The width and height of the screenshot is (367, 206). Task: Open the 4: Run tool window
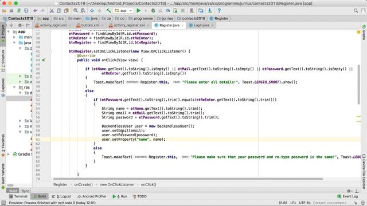coord(120,196)
